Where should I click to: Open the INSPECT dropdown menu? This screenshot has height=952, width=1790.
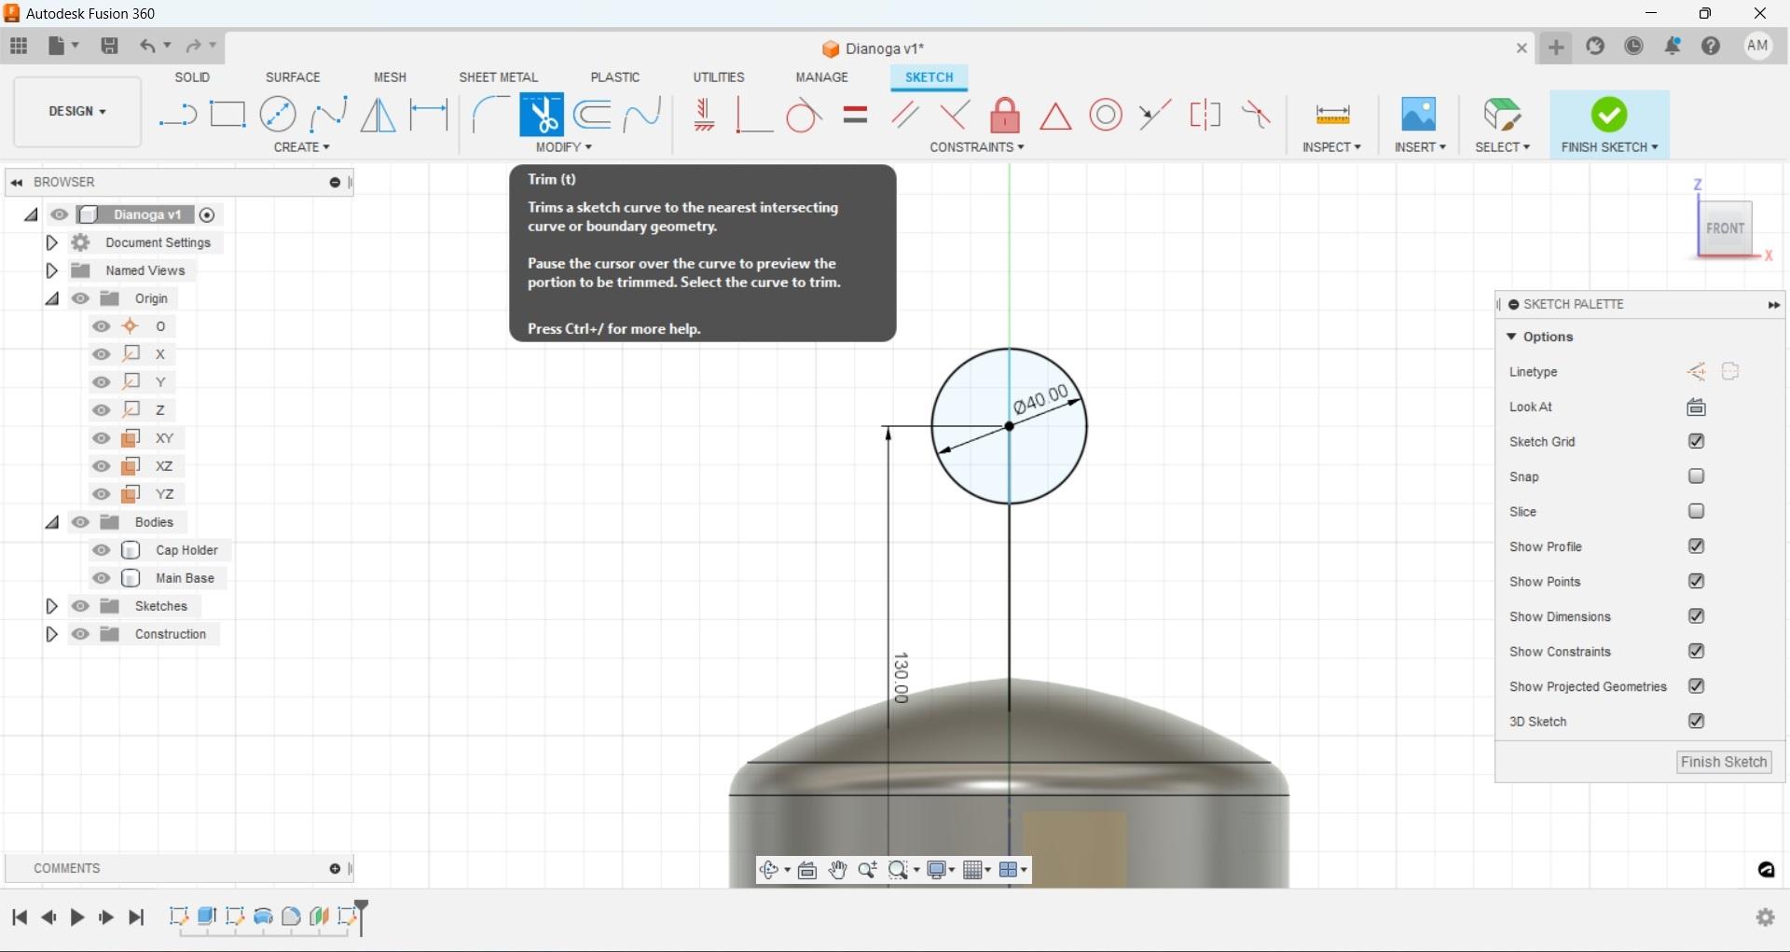point(1331,147)
